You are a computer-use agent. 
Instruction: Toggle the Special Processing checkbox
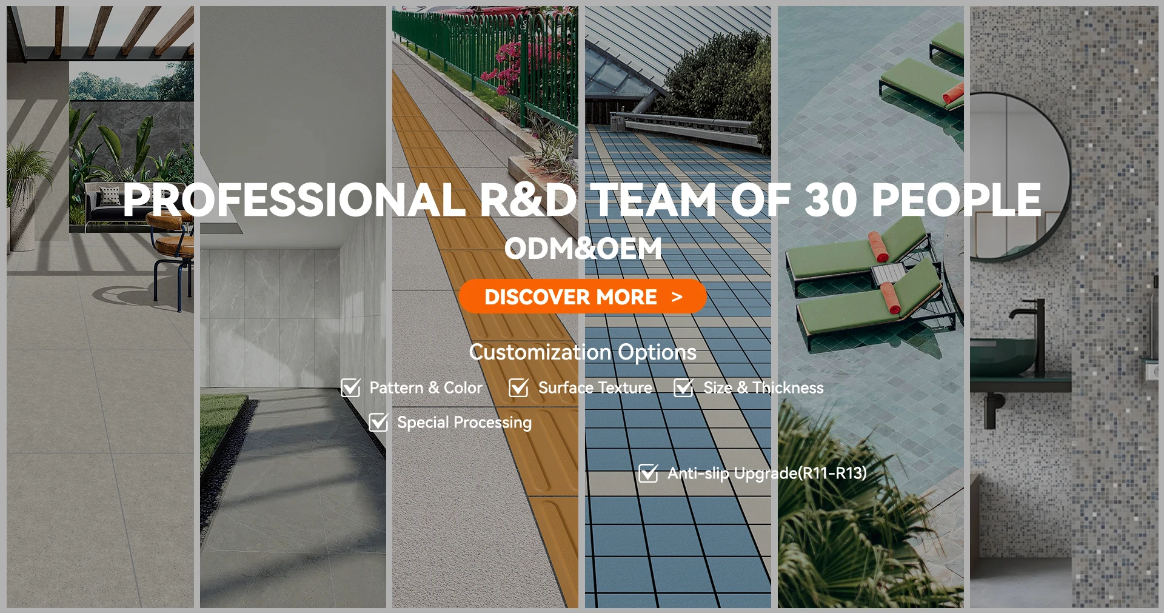[x=378, y=422]
